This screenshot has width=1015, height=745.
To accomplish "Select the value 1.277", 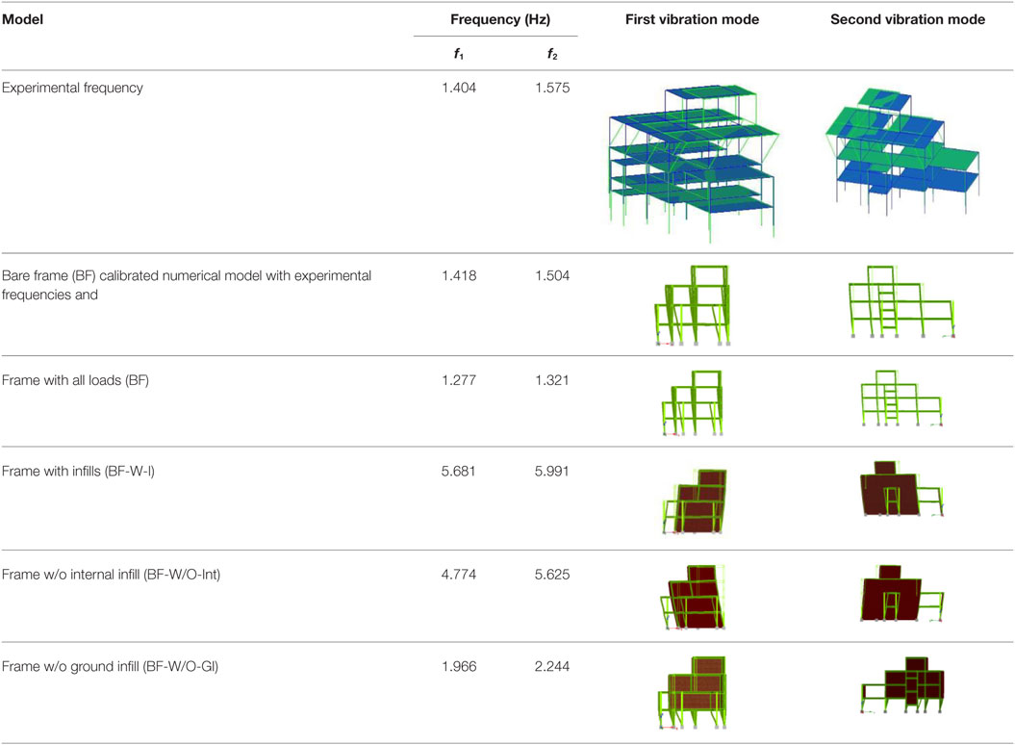I will (x=459, y=380).
